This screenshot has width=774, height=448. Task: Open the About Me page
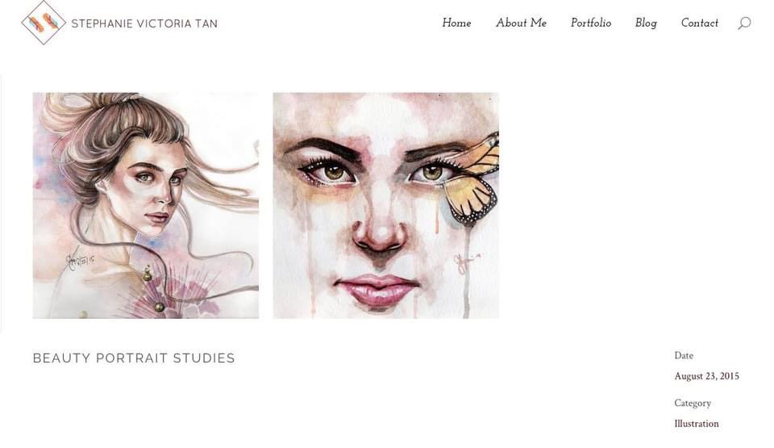tap(521, 23)
